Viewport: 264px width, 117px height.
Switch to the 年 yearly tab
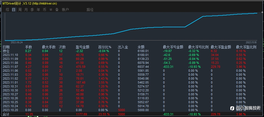click(39, 10)
